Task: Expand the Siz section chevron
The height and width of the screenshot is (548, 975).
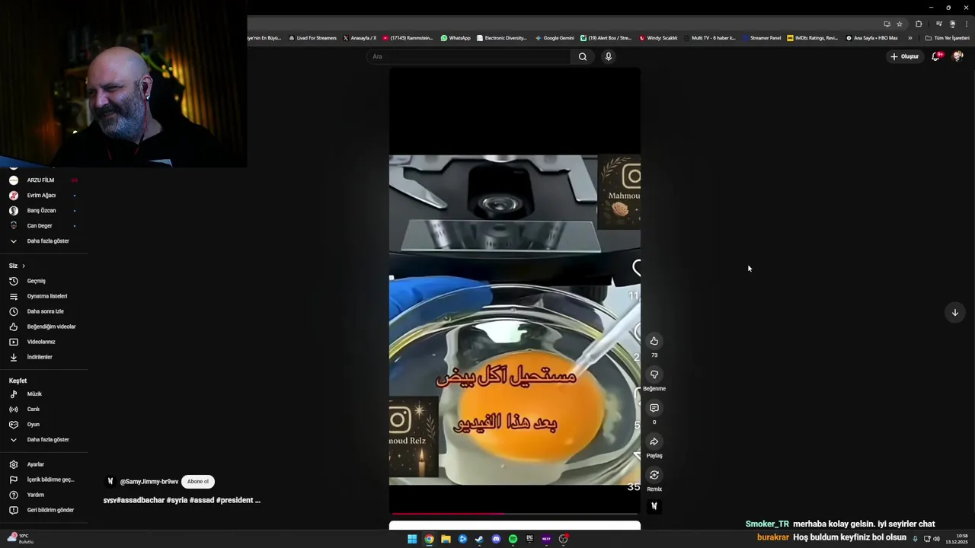Action: [x=24, y=266]
